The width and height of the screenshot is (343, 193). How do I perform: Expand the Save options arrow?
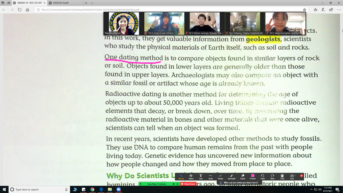(295, 176)
